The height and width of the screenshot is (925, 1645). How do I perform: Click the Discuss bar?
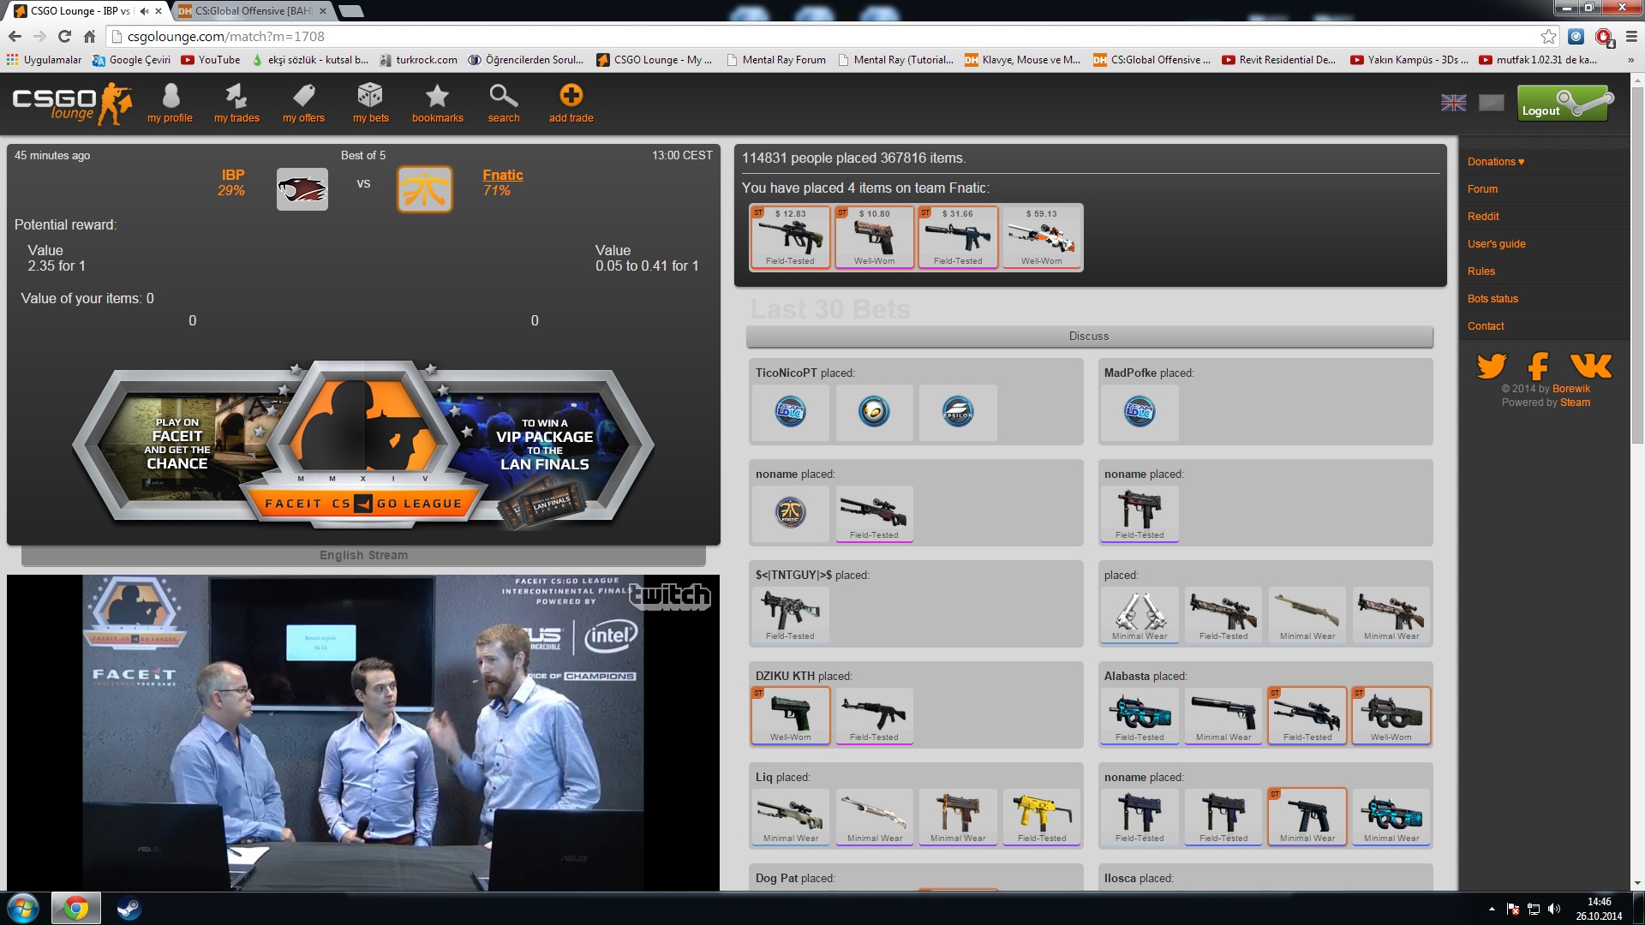click(x=1089, y=337)
